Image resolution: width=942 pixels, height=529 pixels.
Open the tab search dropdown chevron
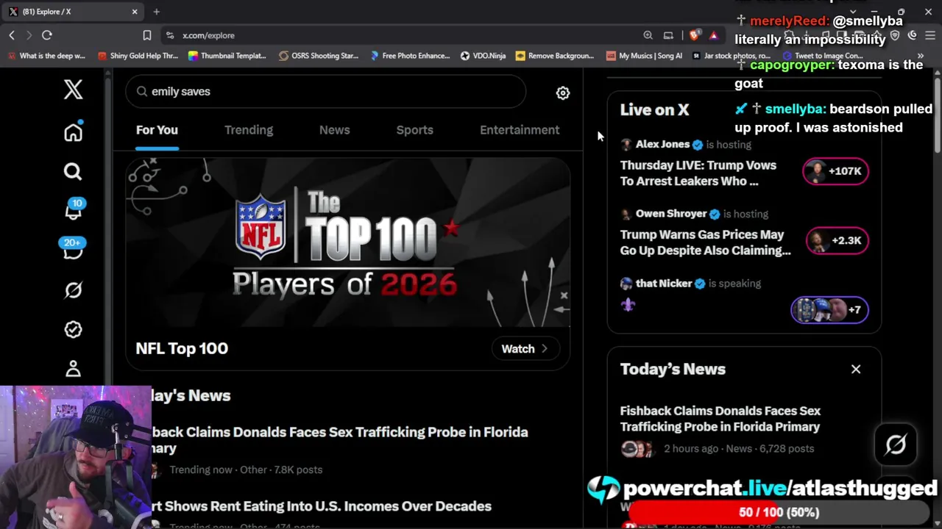(x=853, y=12)
